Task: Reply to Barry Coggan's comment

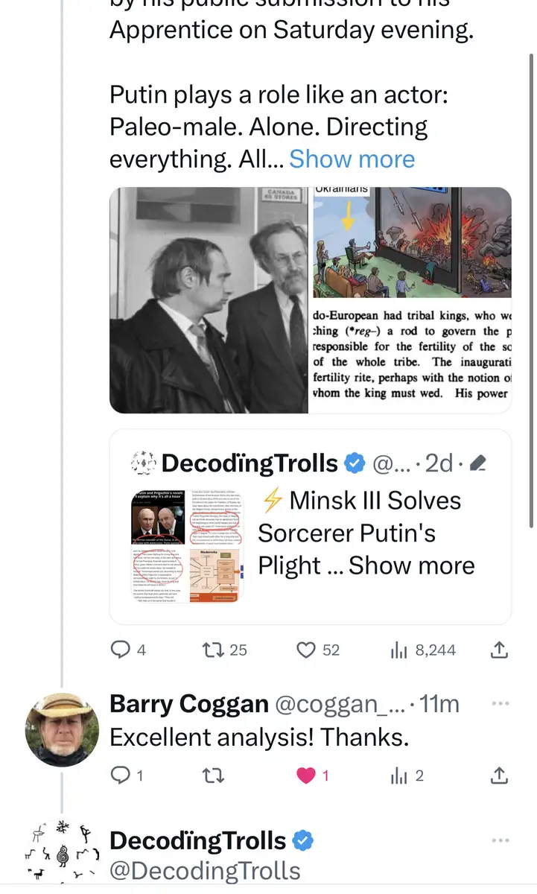Action: click(121, 776)
